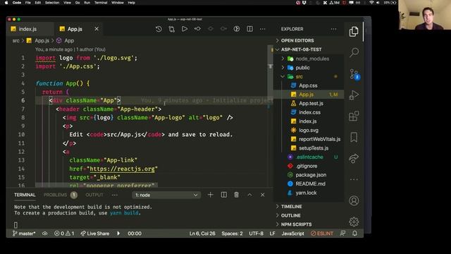Open the Help menu in menu bar
This screenshot has height=254, width=451.
(x=132, y=3)
